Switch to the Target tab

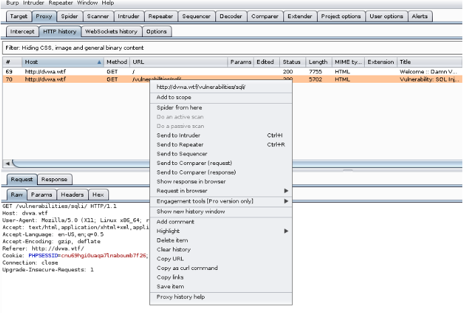[19, 16]
